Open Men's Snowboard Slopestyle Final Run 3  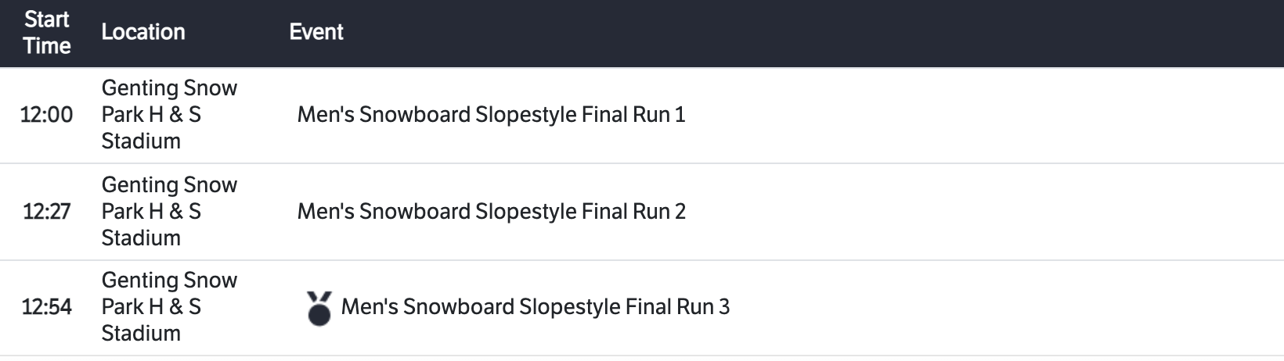535,307
